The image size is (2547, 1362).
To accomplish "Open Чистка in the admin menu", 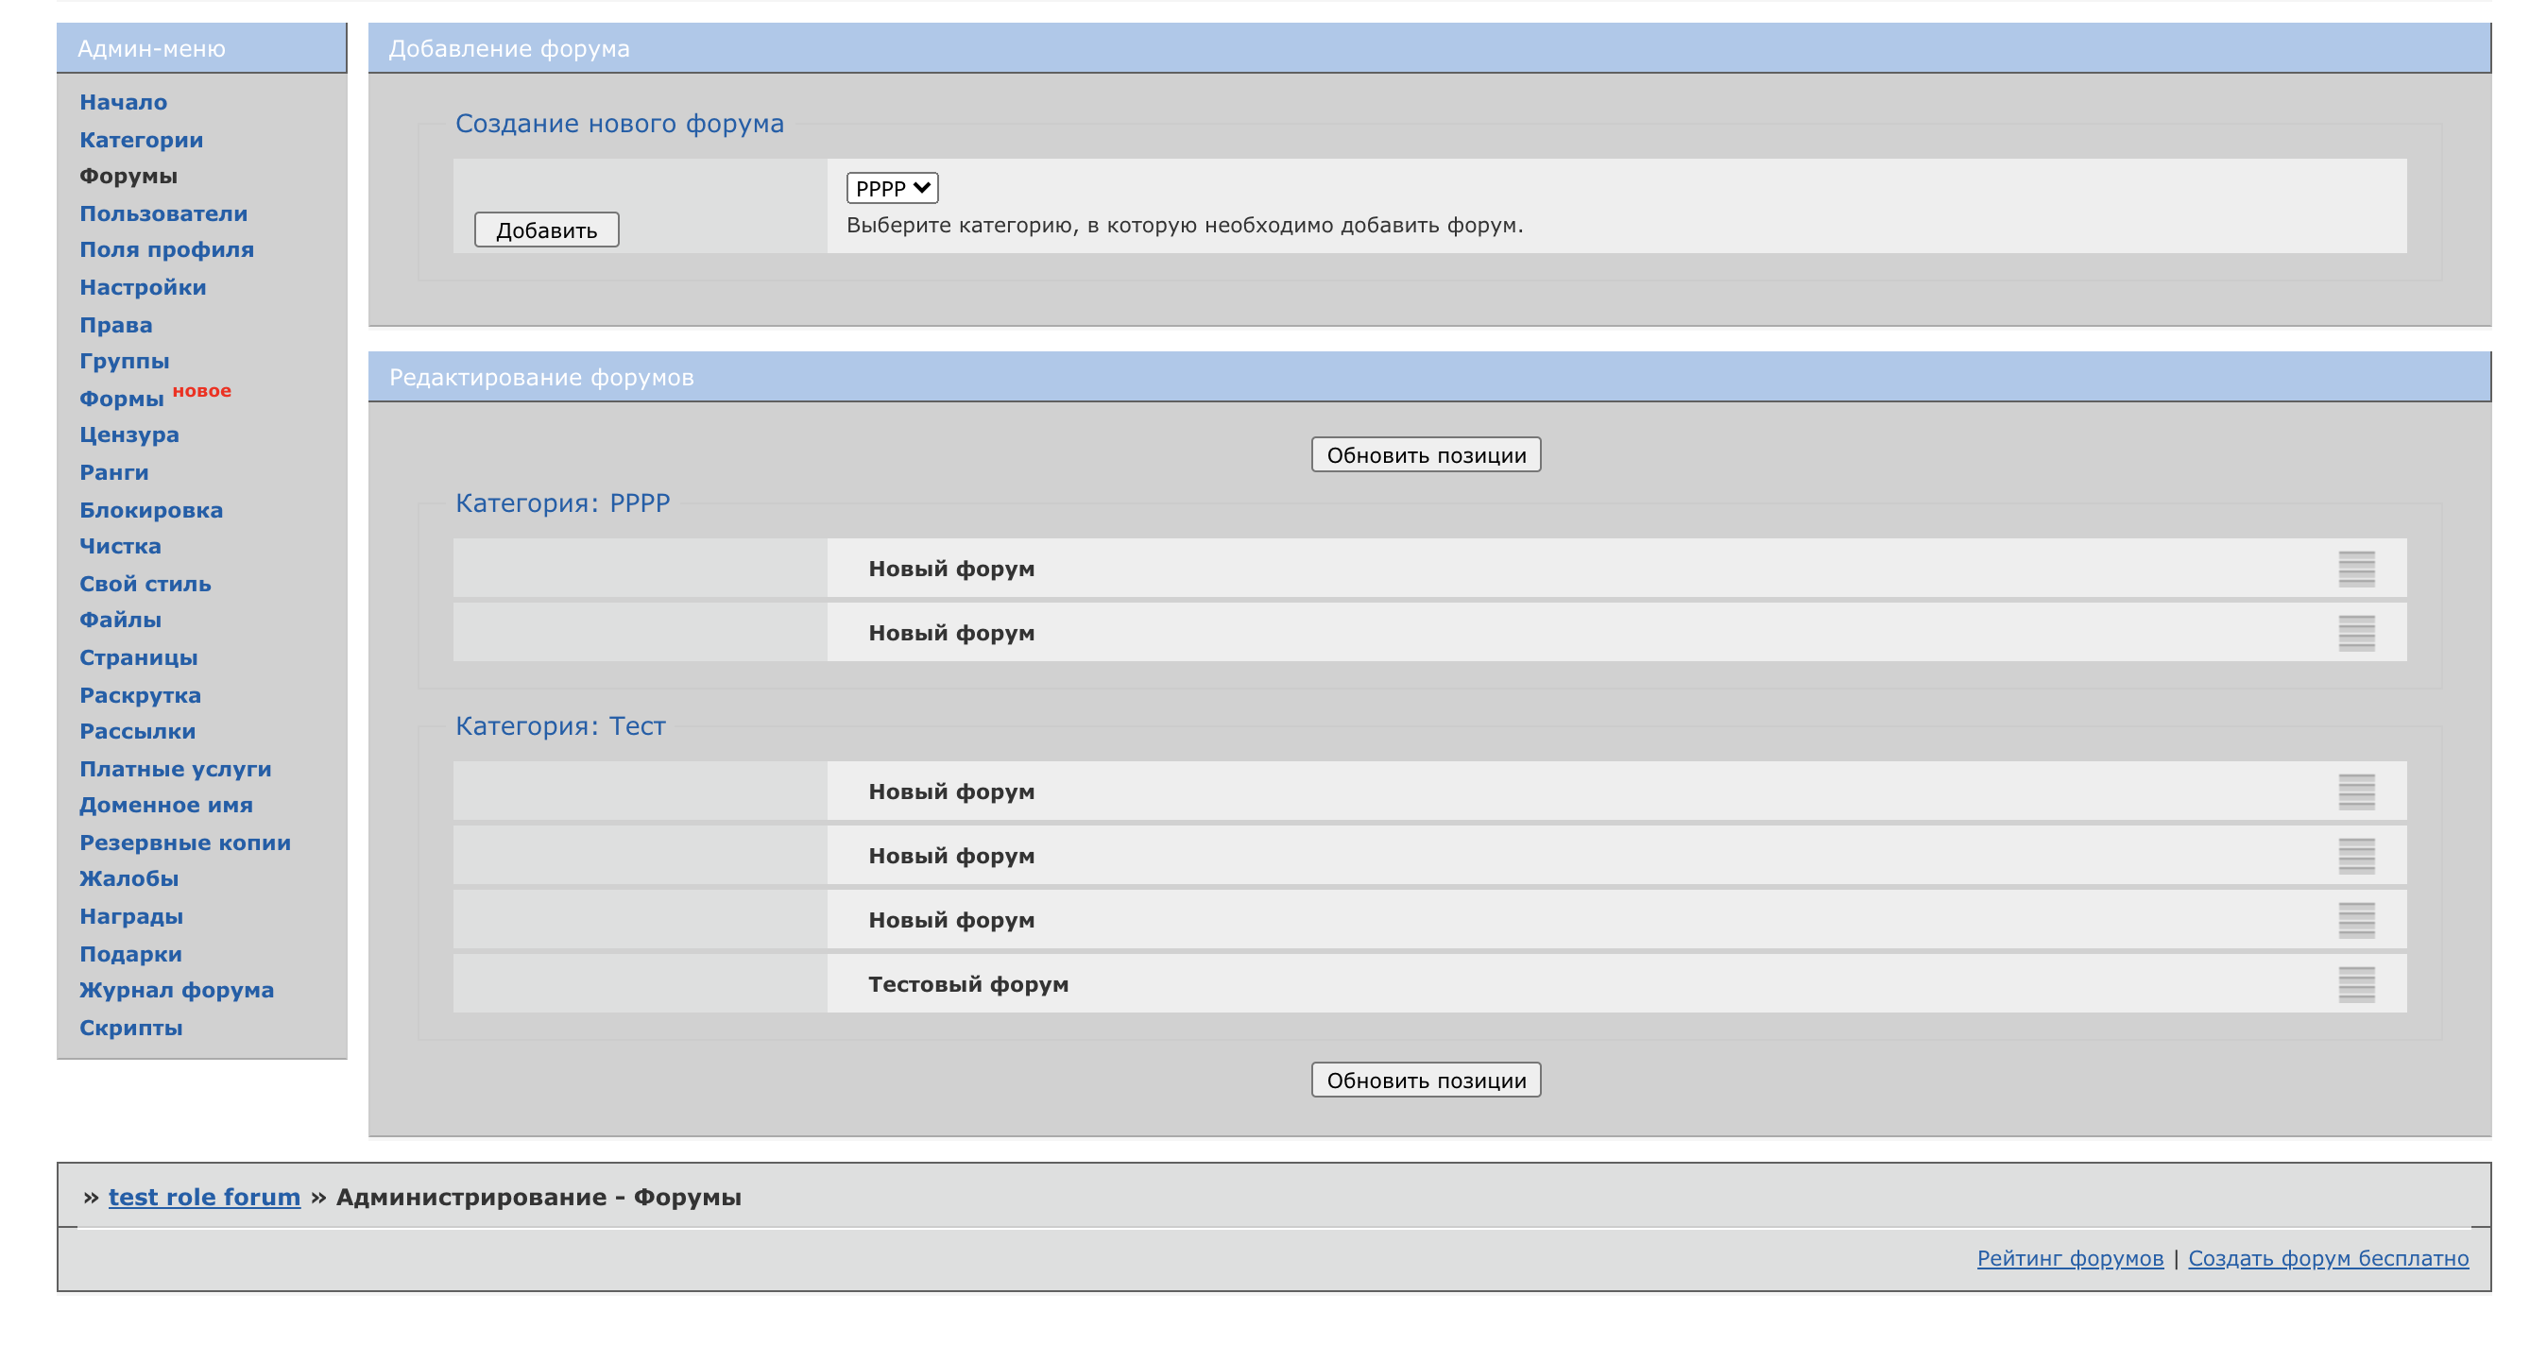I will tap(120, 547).
